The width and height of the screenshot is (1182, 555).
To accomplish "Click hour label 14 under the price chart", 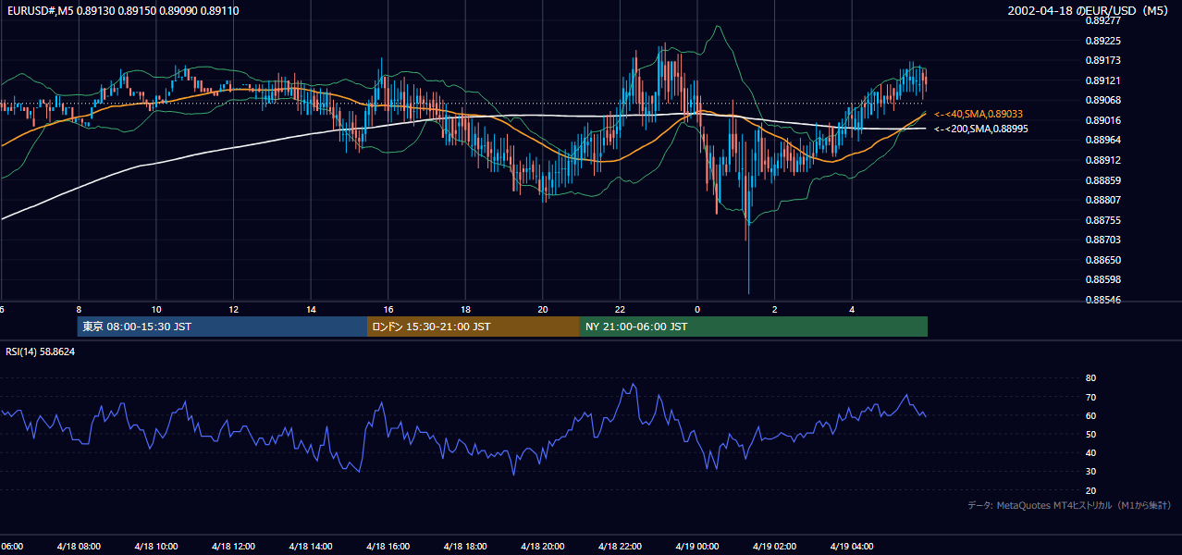I will (311, 309).
